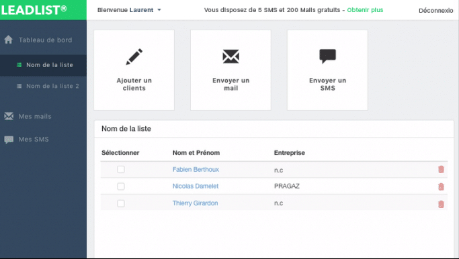
Task: Click the Entreprise column header
Action: coord(290,152)
